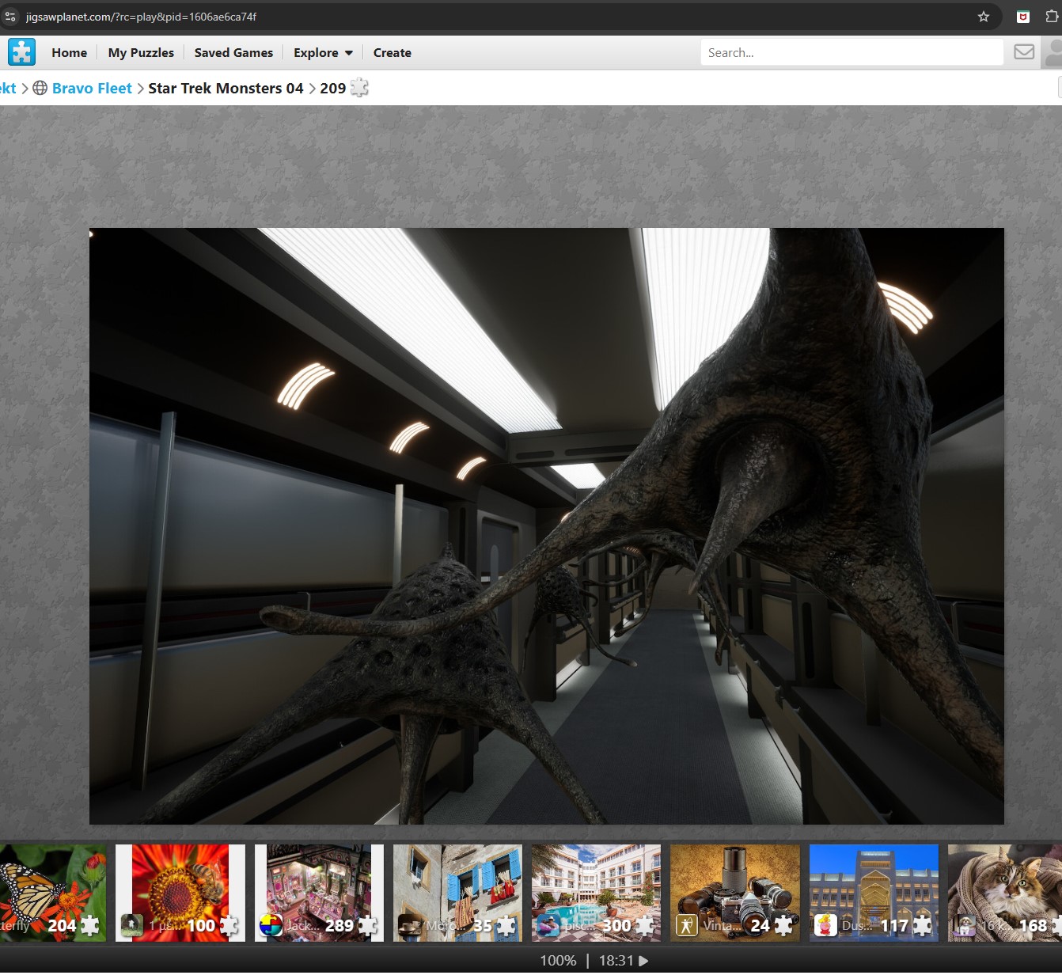Open the butterfly puzzle thumbnail with 204 pieces

click(x=52, y=893)
